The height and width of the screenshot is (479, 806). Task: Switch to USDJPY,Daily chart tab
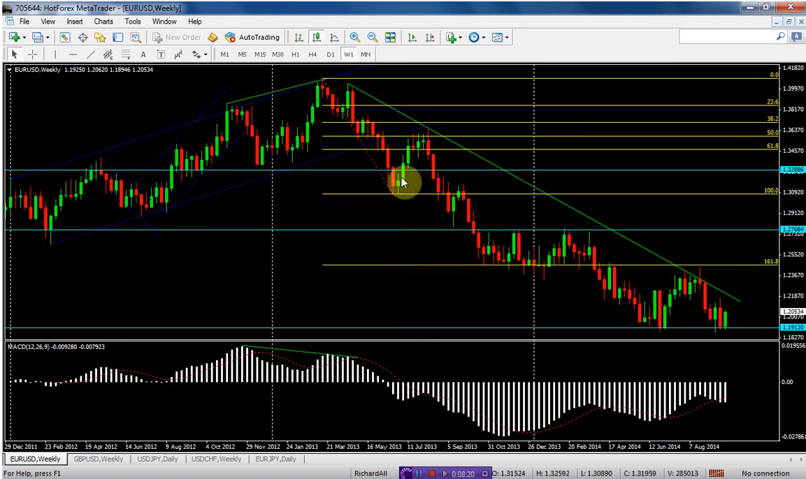pyautogui.click(x=157, y=459)
